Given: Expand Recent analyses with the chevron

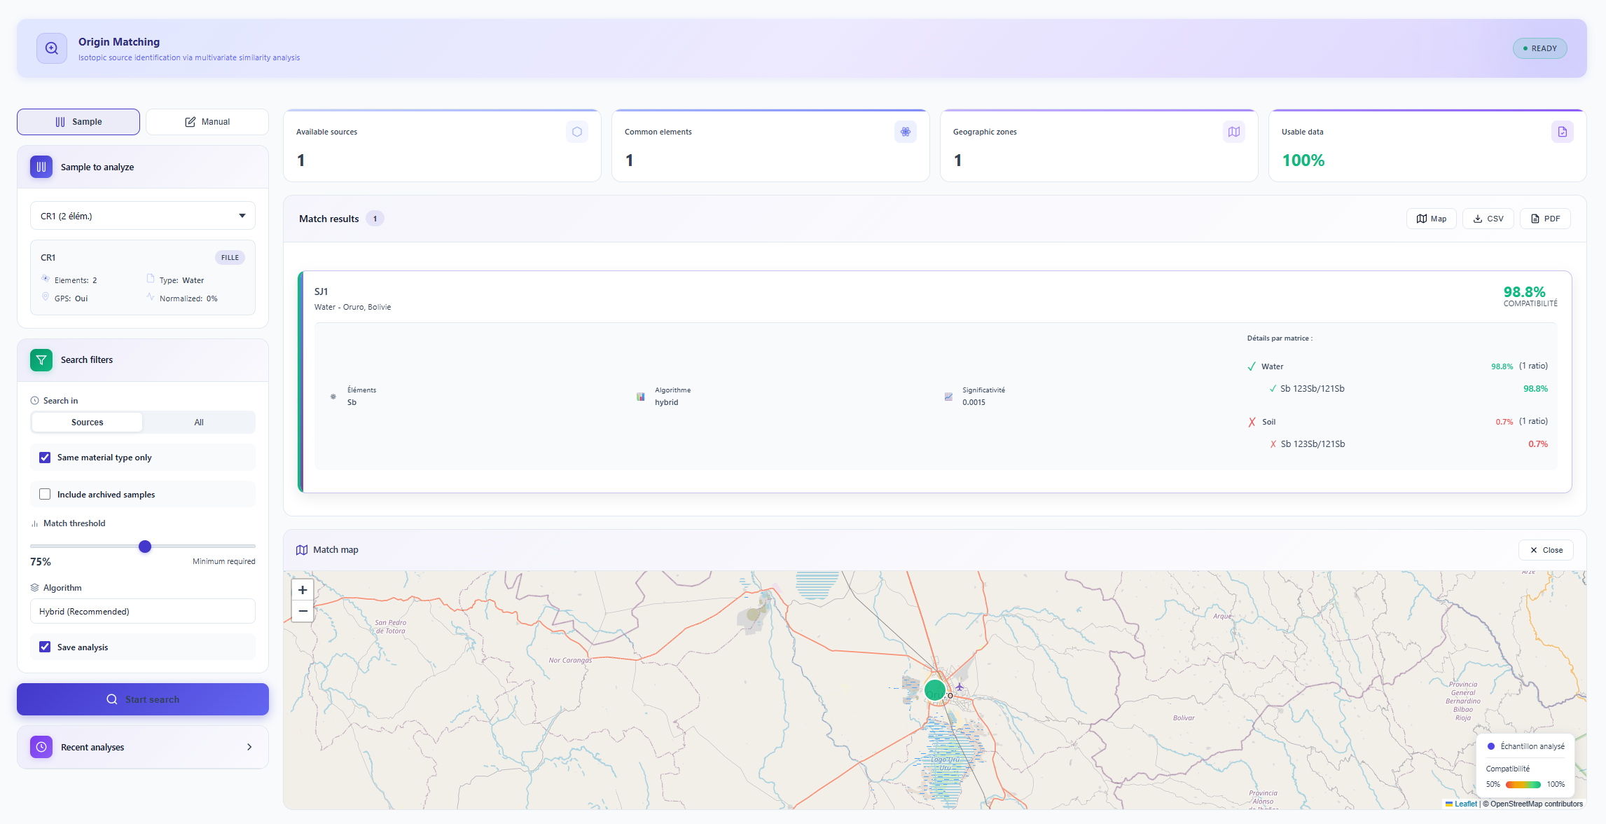Looking at the screenshot, I should click(249, 747).
